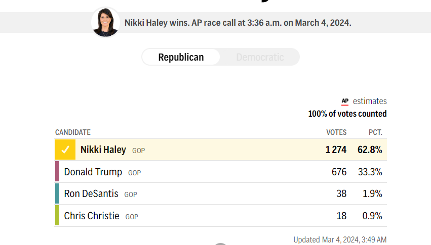Select the Donald Trump candidate name

click(x=93, y=172)
